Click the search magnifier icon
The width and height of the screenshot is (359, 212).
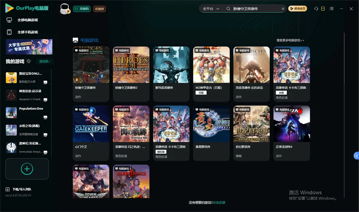[228, 9]
